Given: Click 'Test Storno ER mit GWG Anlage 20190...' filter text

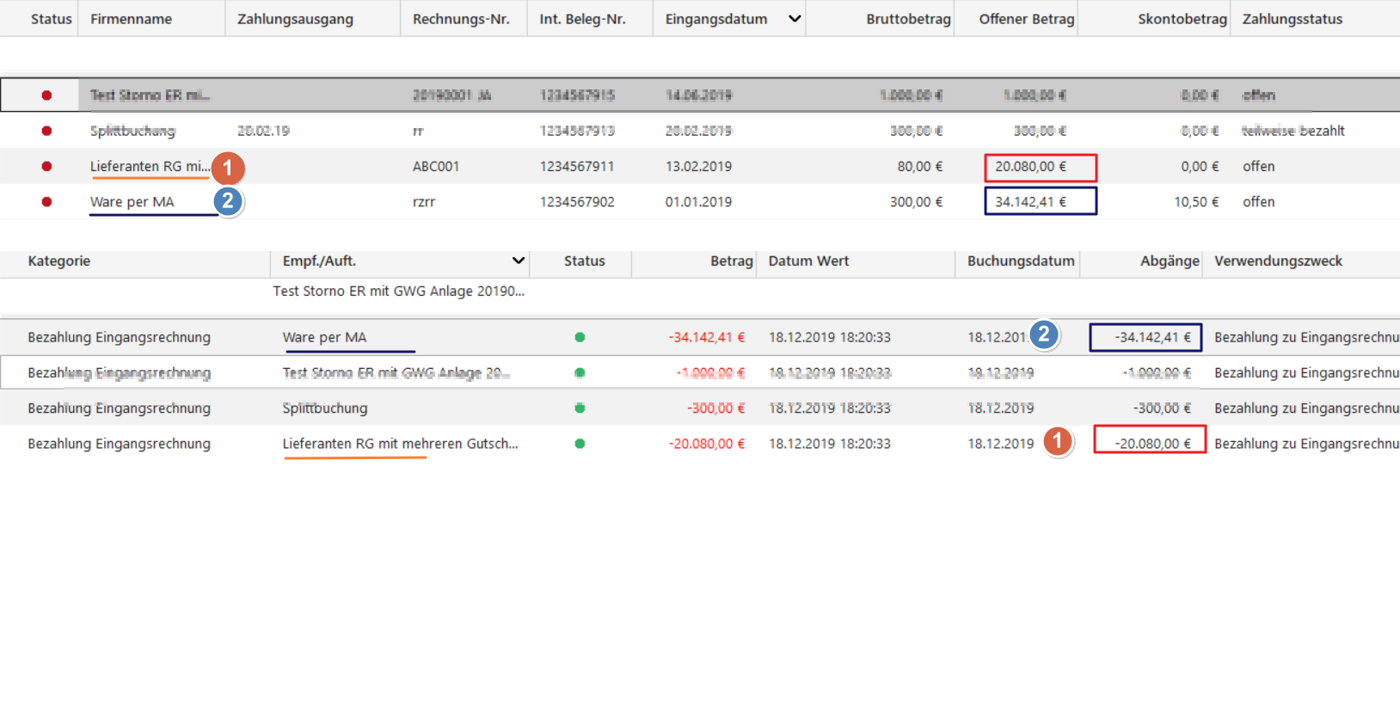Looking at the screenshot, I should (399, 291).
